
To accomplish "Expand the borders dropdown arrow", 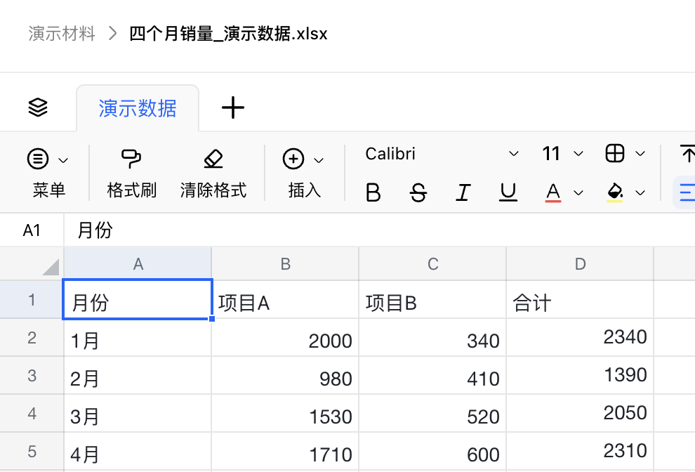I will [x=640, y=154].
